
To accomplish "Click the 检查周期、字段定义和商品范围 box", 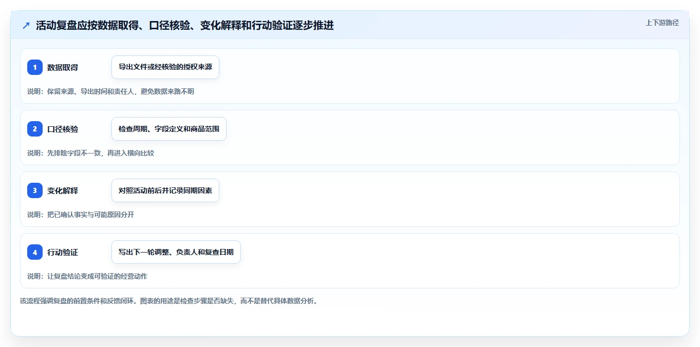I will [169, 129].
